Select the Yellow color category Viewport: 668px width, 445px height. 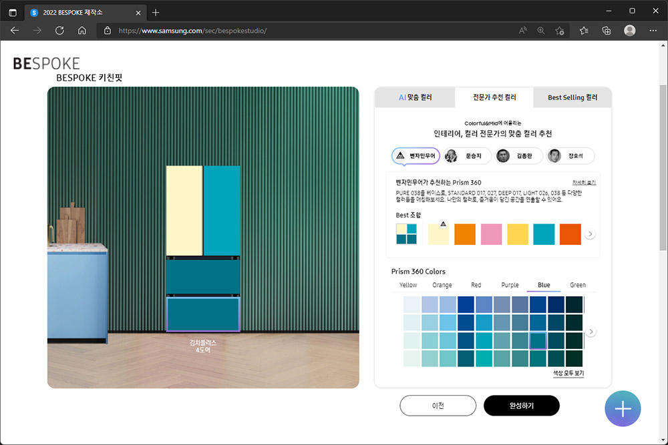click(x=408, y=285)
